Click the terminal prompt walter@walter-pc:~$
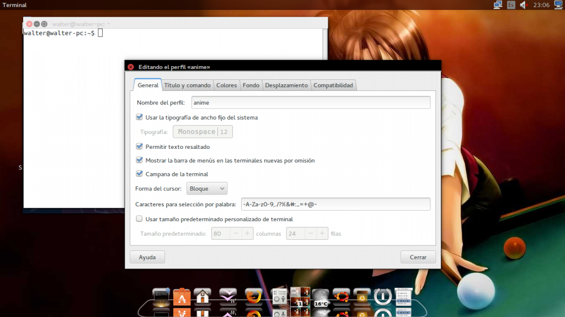The width and height of the screenshot is (565, 317). [x=60, y=33]
